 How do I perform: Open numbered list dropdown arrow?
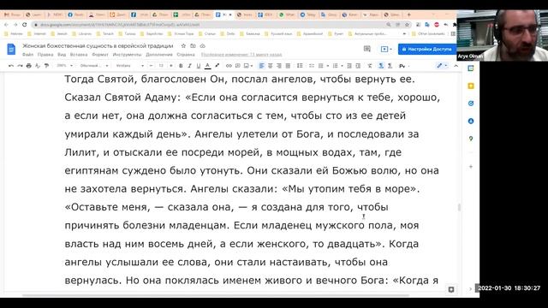point(342,66)
